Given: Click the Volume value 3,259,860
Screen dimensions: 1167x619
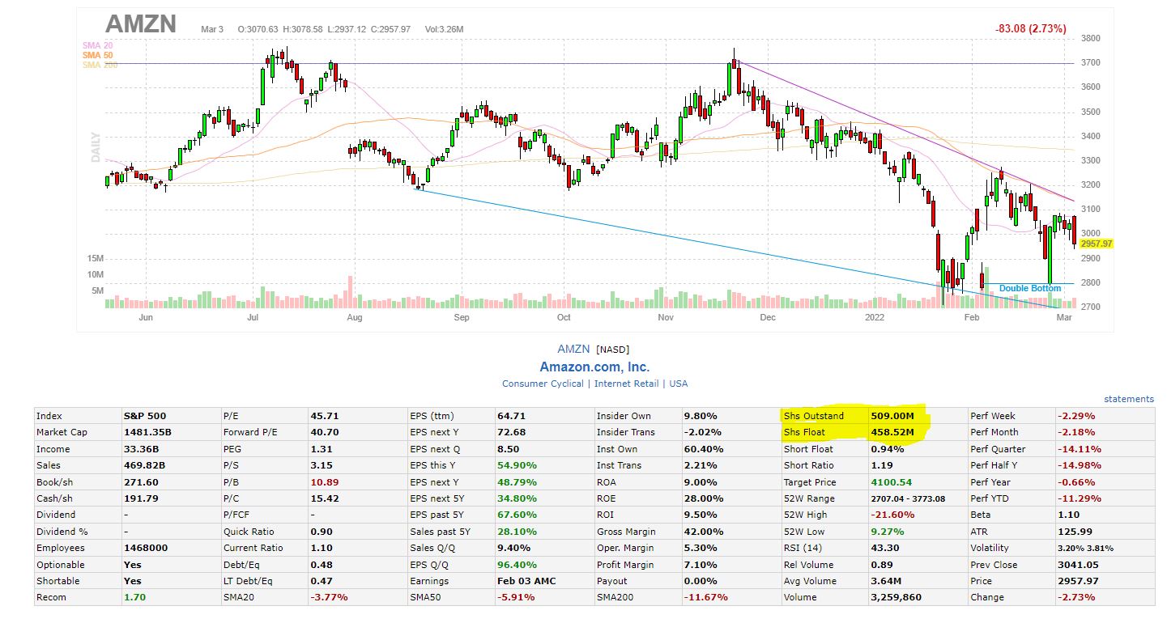Looking at the screenshot, I should (897, 597).
